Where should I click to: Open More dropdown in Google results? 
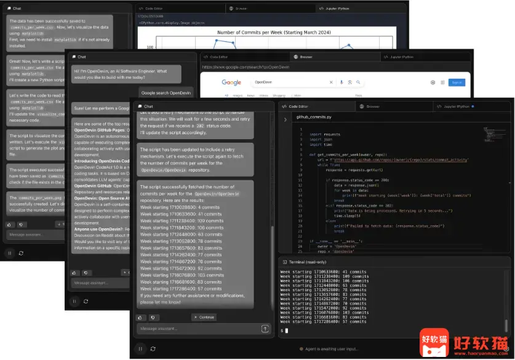tap(297, 95)
